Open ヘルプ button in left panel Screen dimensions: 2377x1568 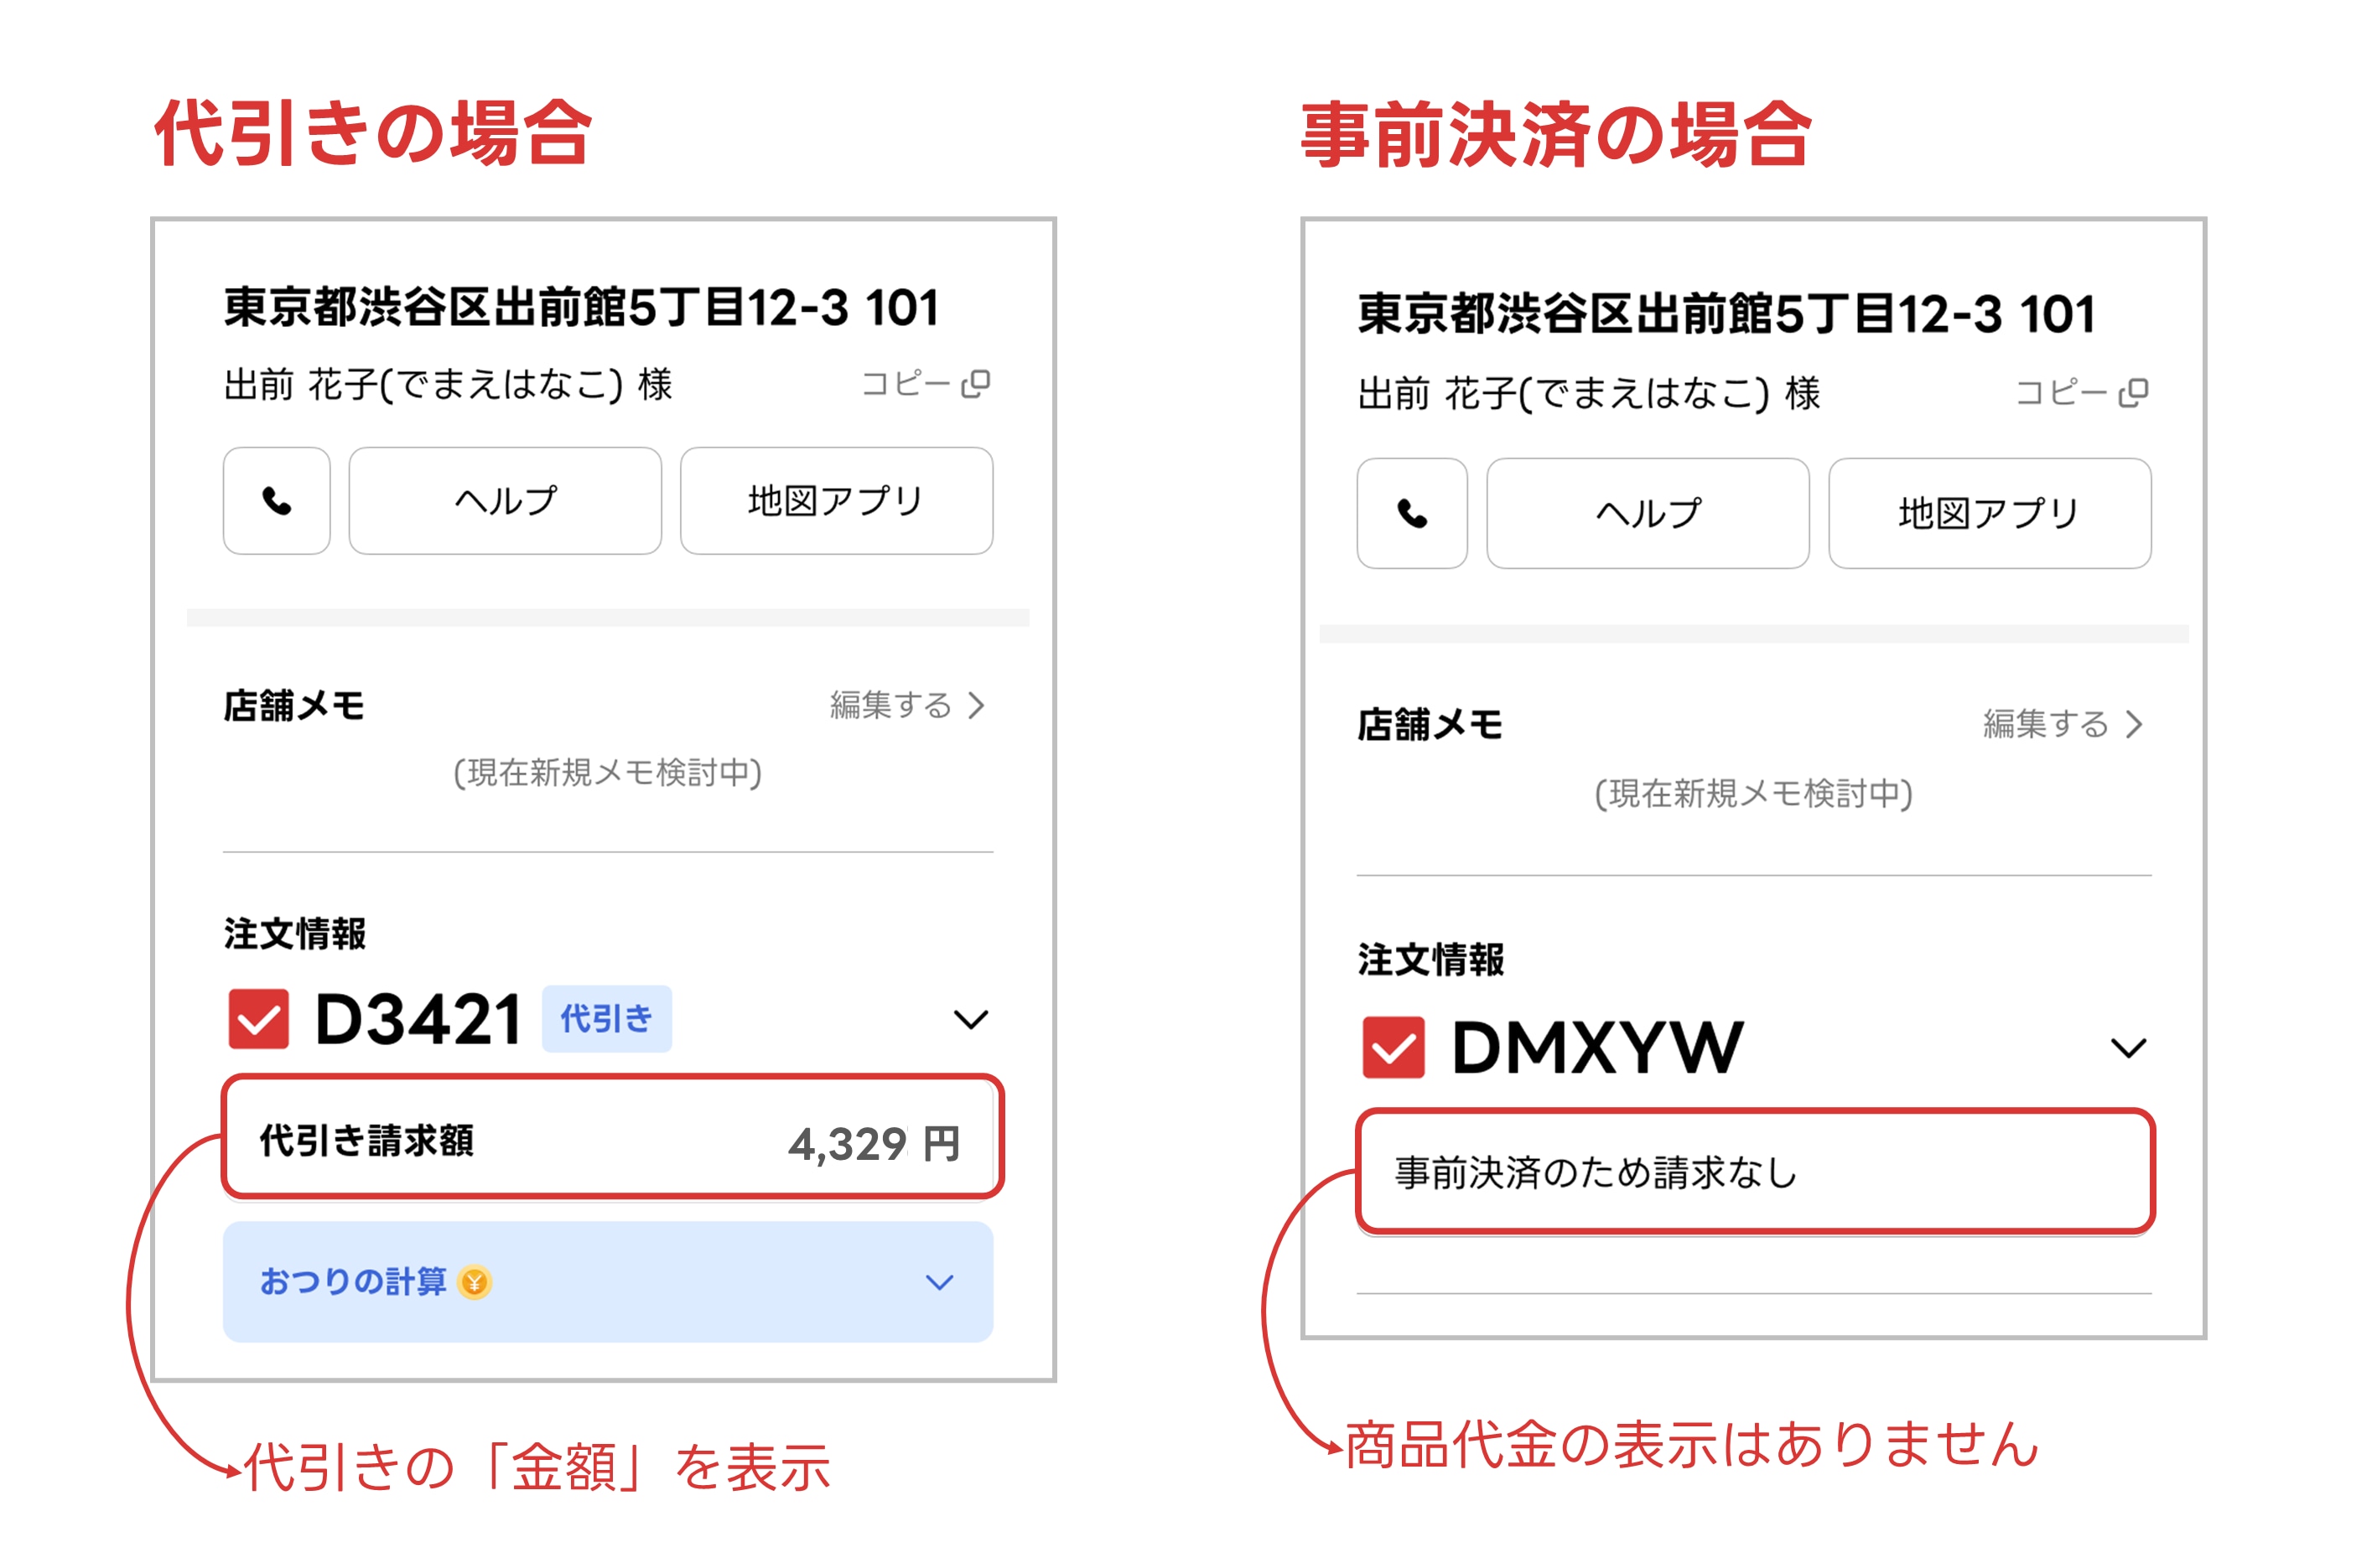click(x=506, y=500)
